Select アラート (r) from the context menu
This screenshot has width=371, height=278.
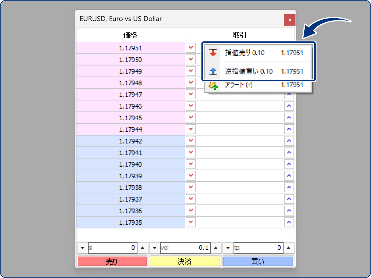pyautogui.click(x=238, y=85)
